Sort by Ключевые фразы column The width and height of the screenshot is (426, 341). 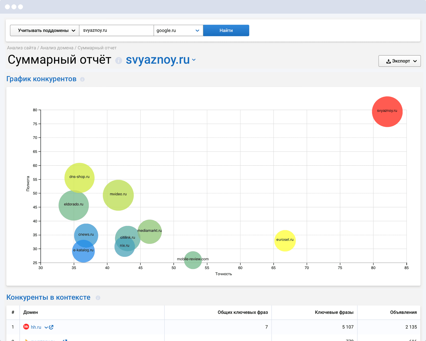334,312
